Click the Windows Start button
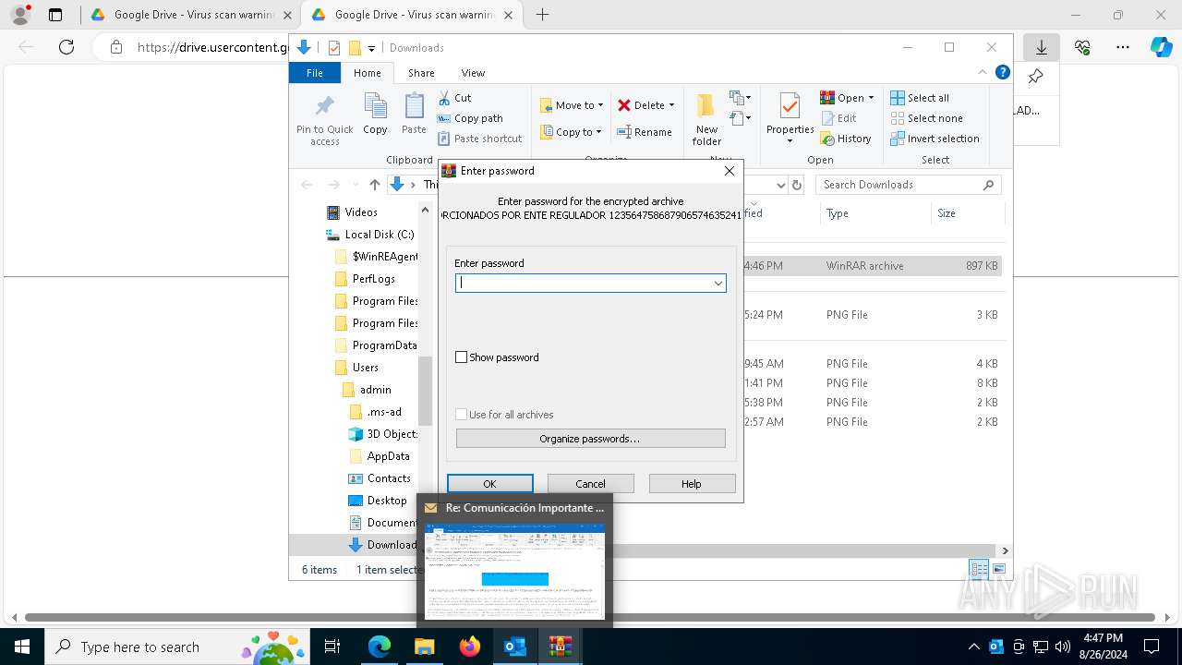The width and height of the screenshot is (1182, 665). click(21, 647)
